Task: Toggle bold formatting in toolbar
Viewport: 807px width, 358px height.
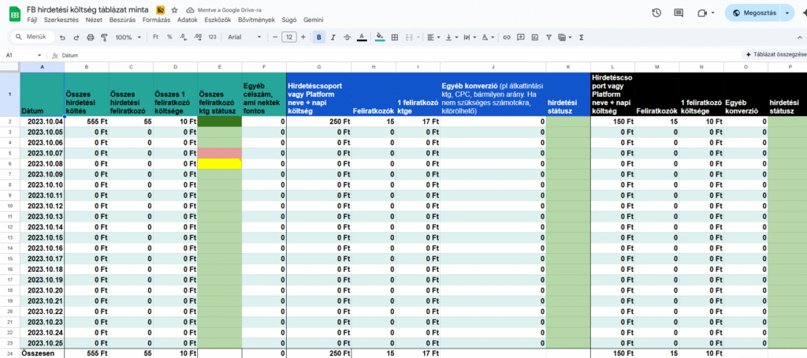Action: click(x=318, y=37)
